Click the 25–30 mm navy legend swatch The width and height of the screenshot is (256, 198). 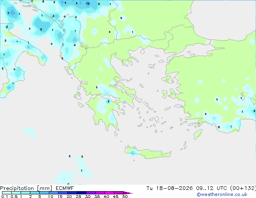coord(82,193)
